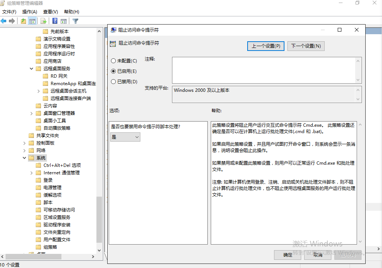The height and width of the screenshot is (268, 382).
Task: Click the Up one level folder icon
Action: click(x=23, y=21)
